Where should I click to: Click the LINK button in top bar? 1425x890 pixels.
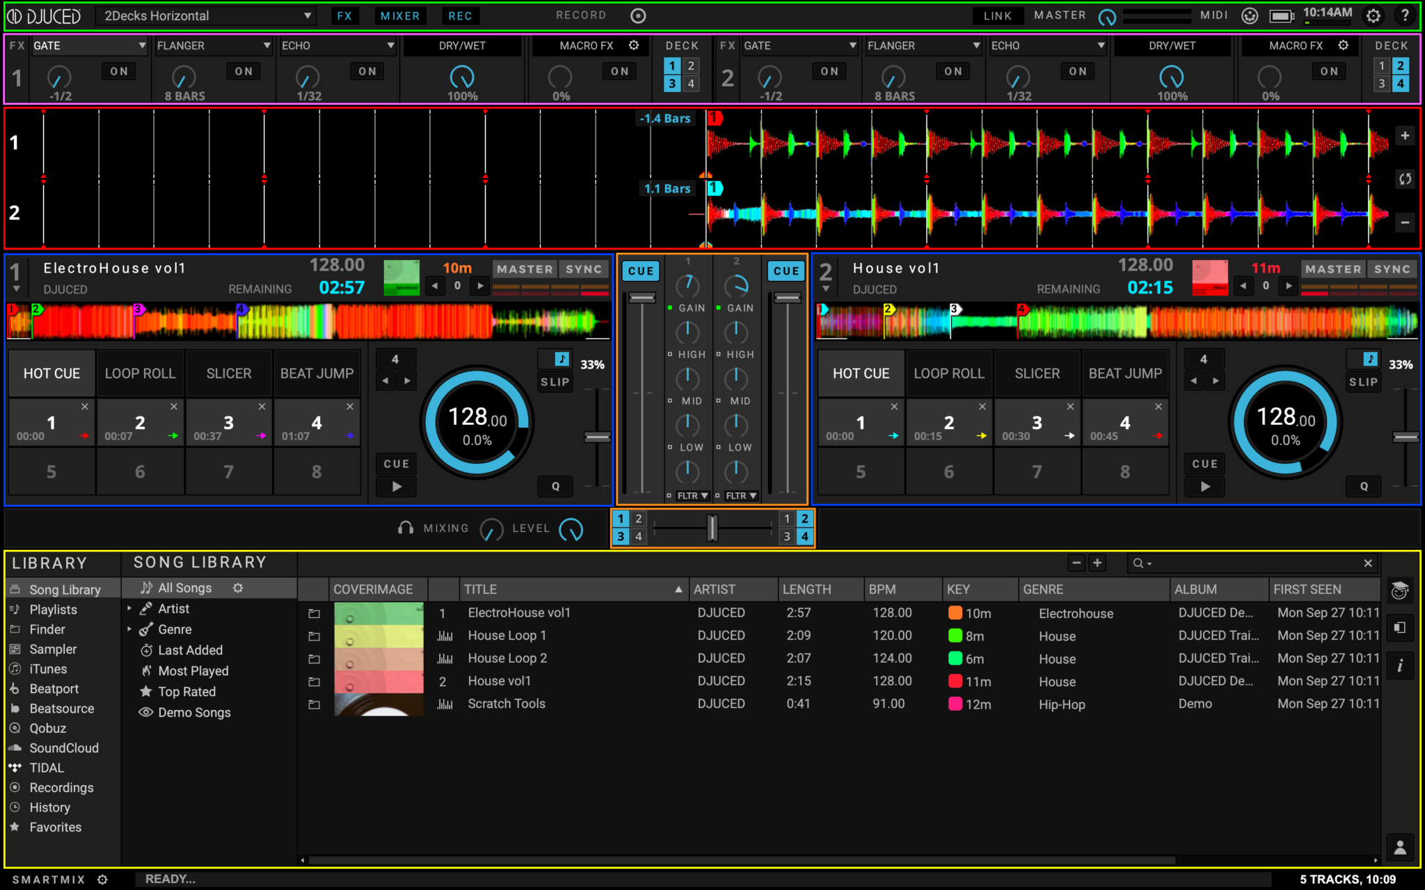coord(997,15)
